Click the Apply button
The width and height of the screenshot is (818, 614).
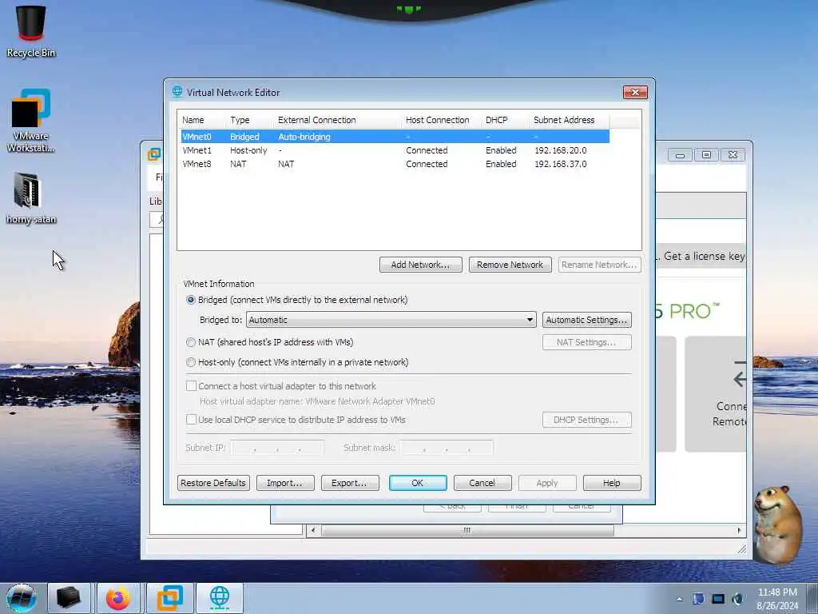[x=547, y=483]
